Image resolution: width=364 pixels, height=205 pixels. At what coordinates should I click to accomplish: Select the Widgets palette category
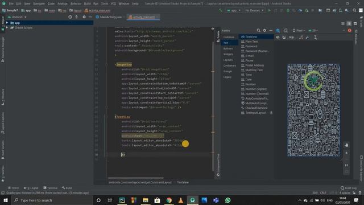(x=228, y=54)
